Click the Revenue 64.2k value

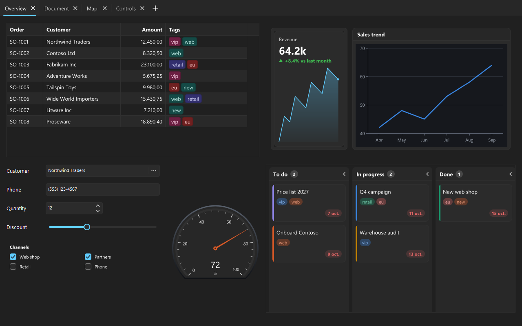point(292,51)
